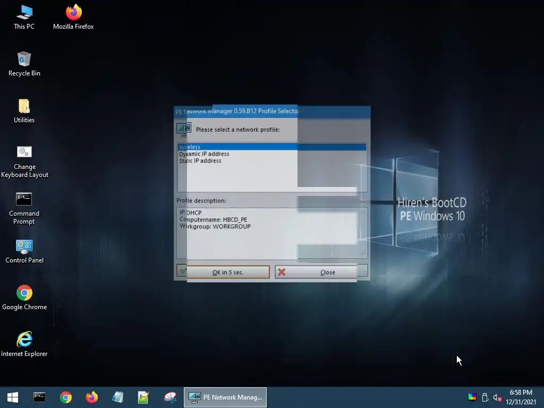Open the Utilities folder icon
544x408 pixels.
(24, 110)
